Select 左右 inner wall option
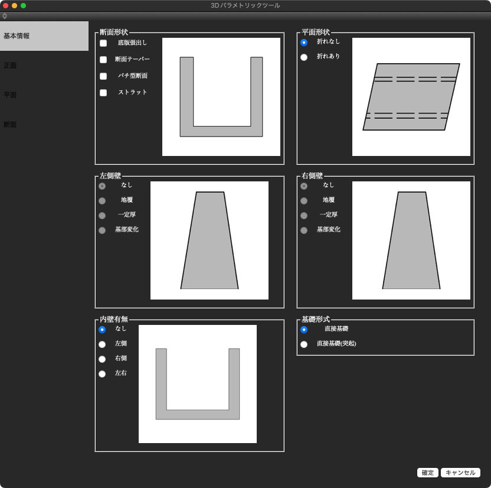The image size is (491, 488). tap(102, 374)
